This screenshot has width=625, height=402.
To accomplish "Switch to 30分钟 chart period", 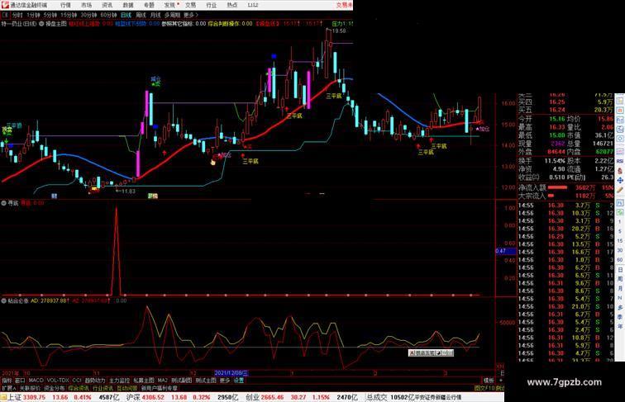I will (88, 15).
